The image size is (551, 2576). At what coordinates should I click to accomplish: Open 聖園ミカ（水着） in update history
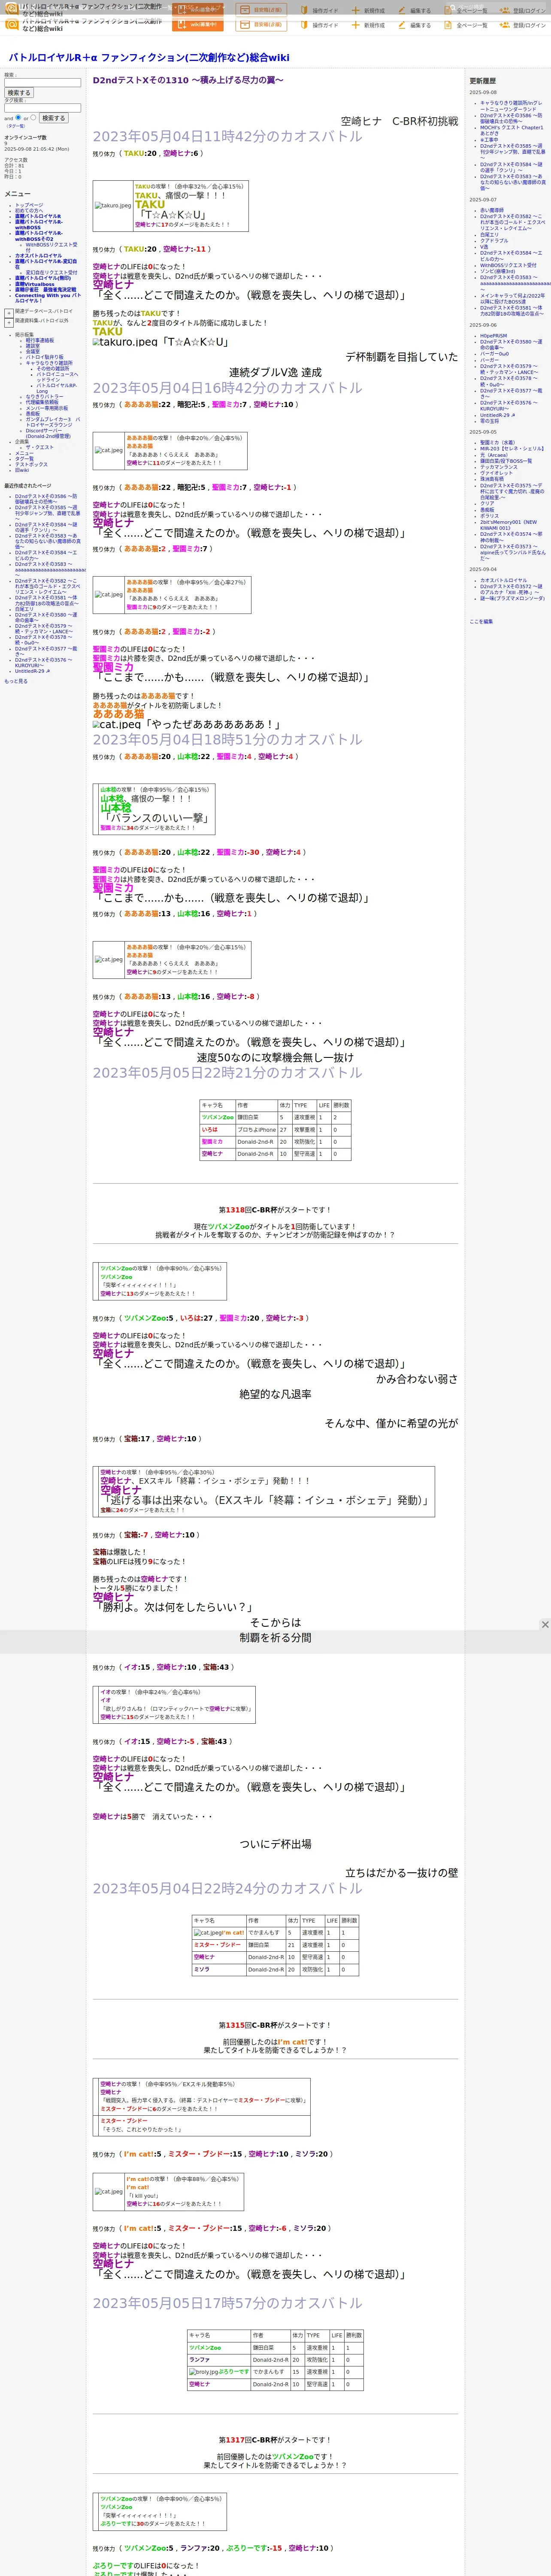point(498,442)
